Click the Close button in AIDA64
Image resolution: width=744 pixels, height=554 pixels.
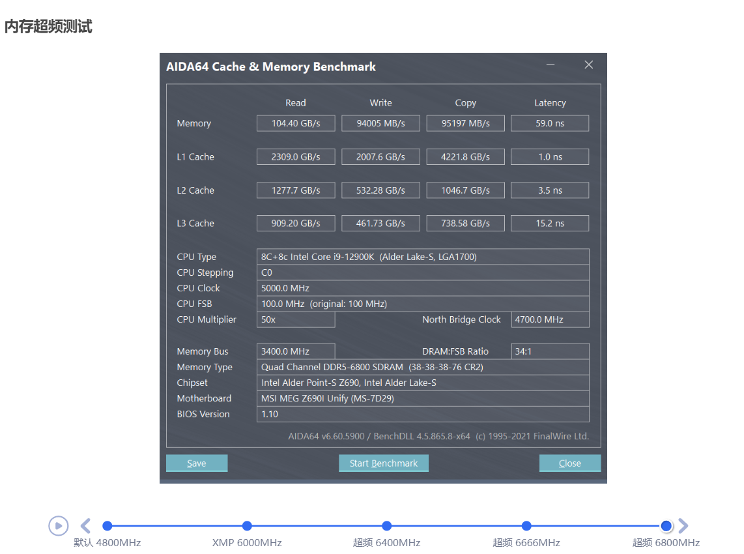570,463
